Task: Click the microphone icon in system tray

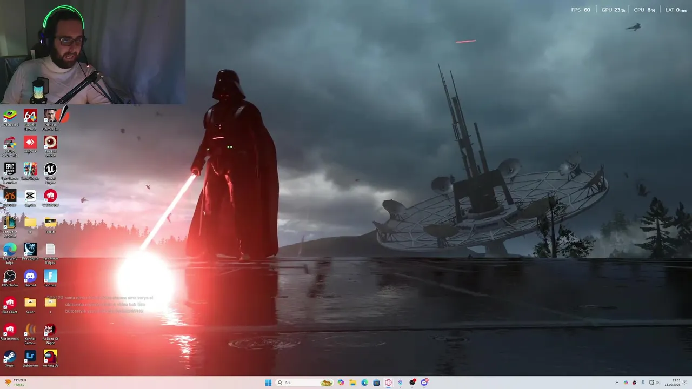Action: [643, 383]
